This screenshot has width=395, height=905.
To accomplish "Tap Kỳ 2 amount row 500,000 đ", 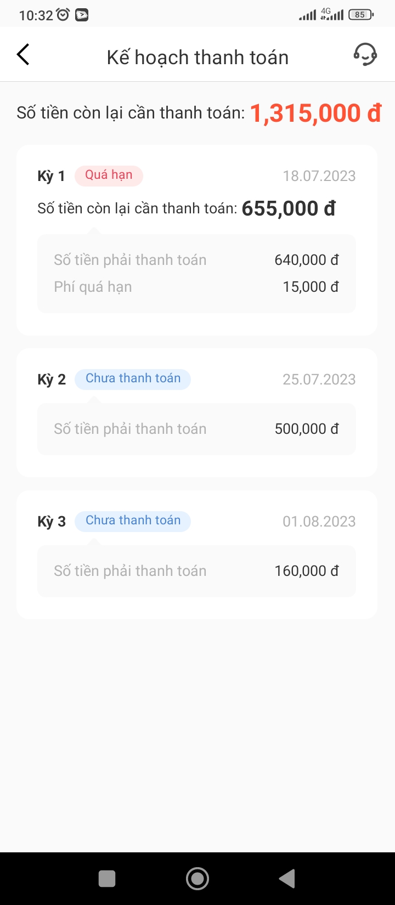I will coord(196,429).
